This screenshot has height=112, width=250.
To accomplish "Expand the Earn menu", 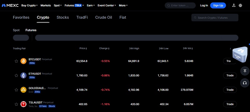I will 91,5.
